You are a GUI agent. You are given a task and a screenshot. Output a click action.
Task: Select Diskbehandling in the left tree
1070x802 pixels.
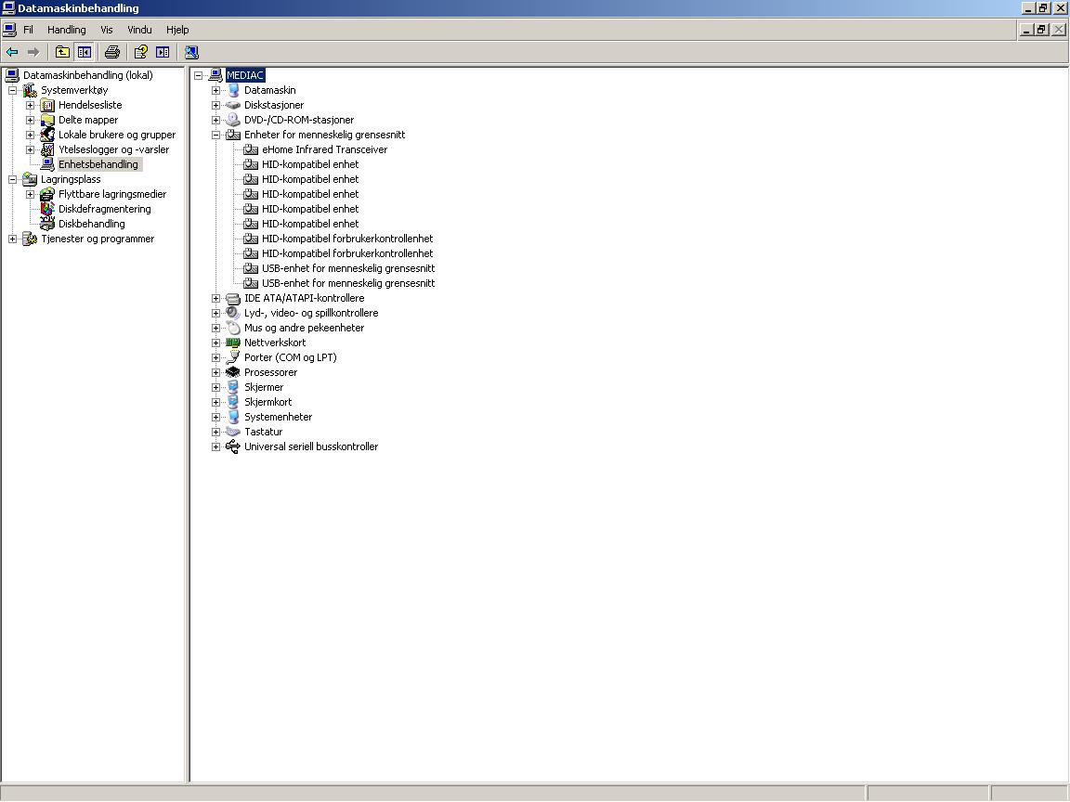click(x=91, y=224)
